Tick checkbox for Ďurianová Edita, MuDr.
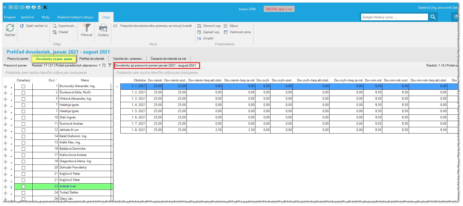This screenshot has width=463, height=206. pyautogui.click(x=24, y=93)
